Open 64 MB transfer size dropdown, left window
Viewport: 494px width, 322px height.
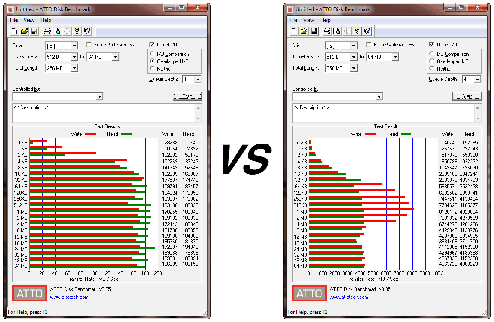point(115,57)
